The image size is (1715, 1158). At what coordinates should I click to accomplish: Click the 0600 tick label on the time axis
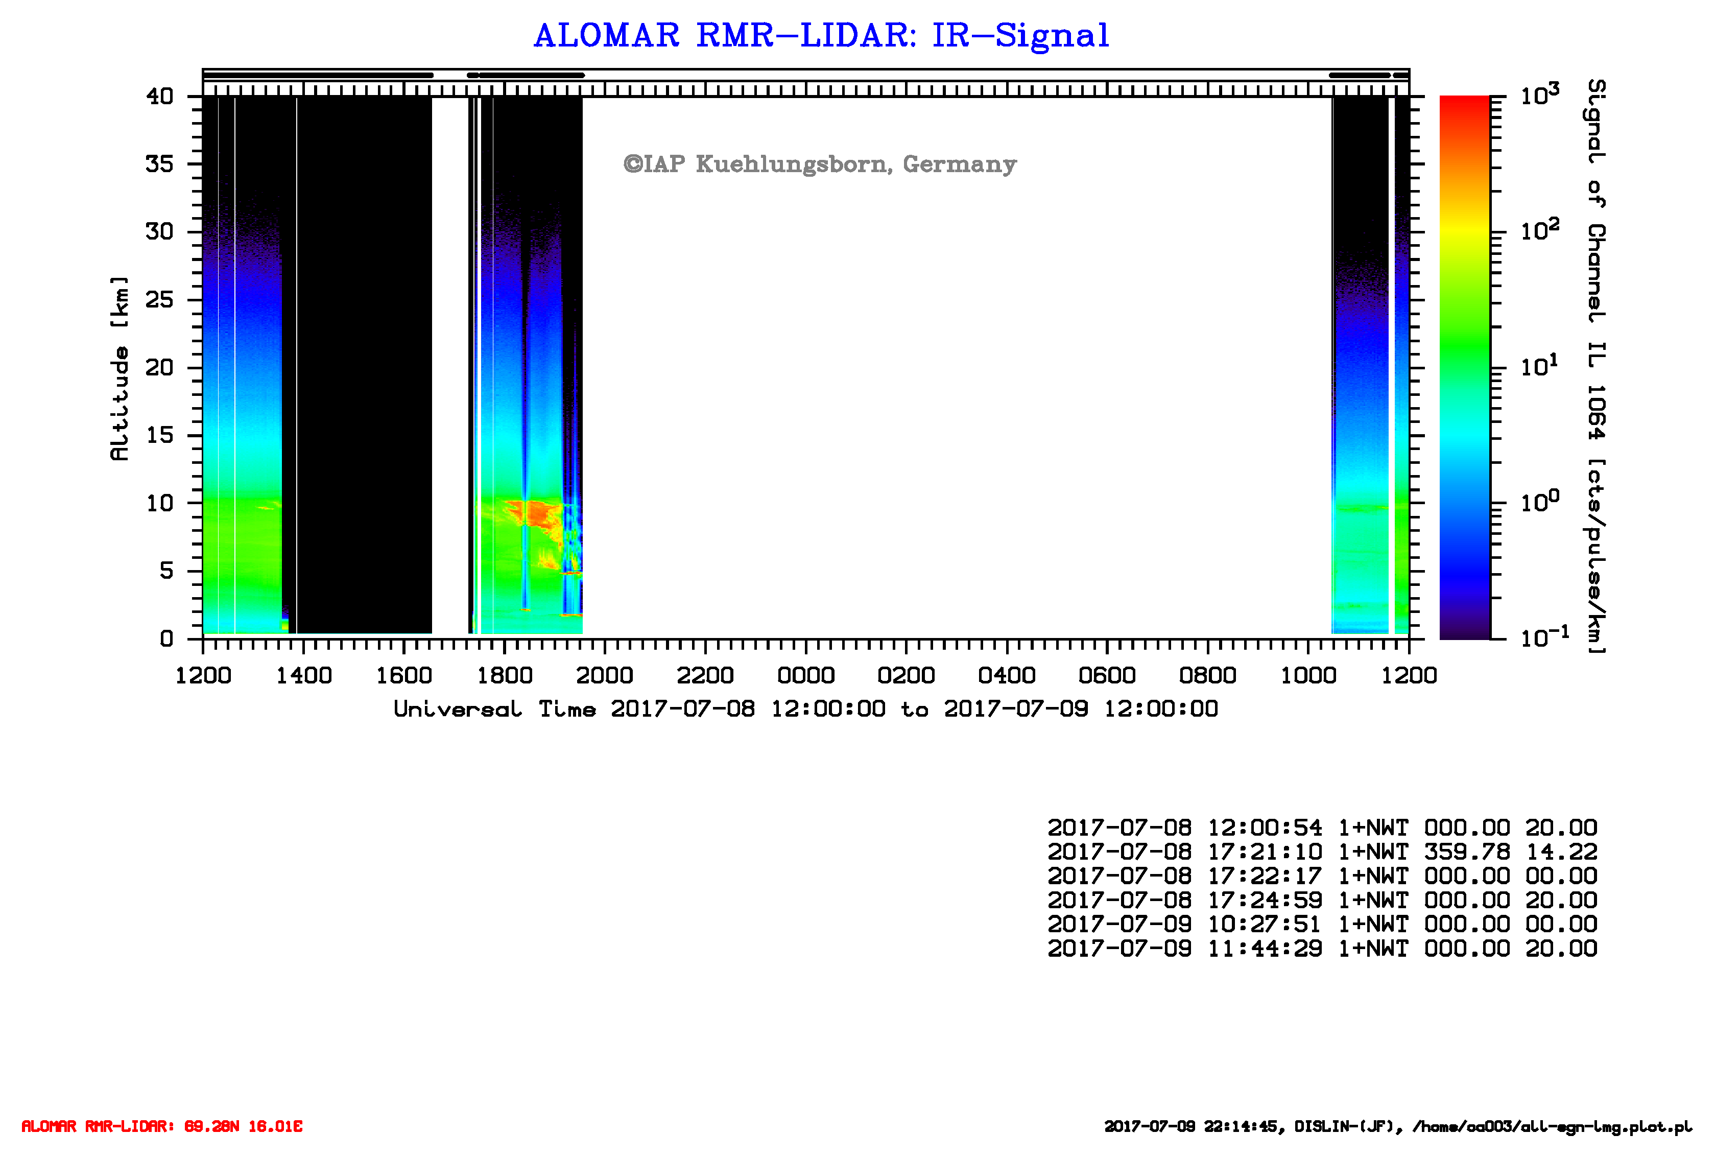coord(1106,675)
